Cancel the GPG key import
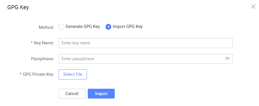 pos(72,94)
